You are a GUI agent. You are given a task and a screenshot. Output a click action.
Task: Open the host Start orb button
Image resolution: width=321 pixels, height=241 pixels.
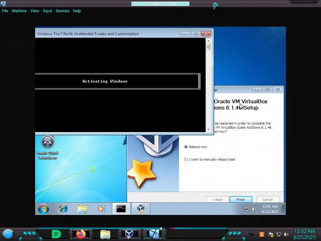tap(8, 234)
